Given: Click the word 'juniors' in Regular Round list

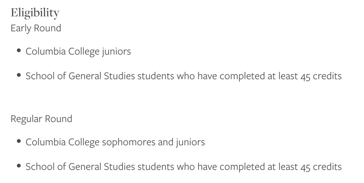Looking at the screenshot, I should pyautogui.click(x=190, y=142).
